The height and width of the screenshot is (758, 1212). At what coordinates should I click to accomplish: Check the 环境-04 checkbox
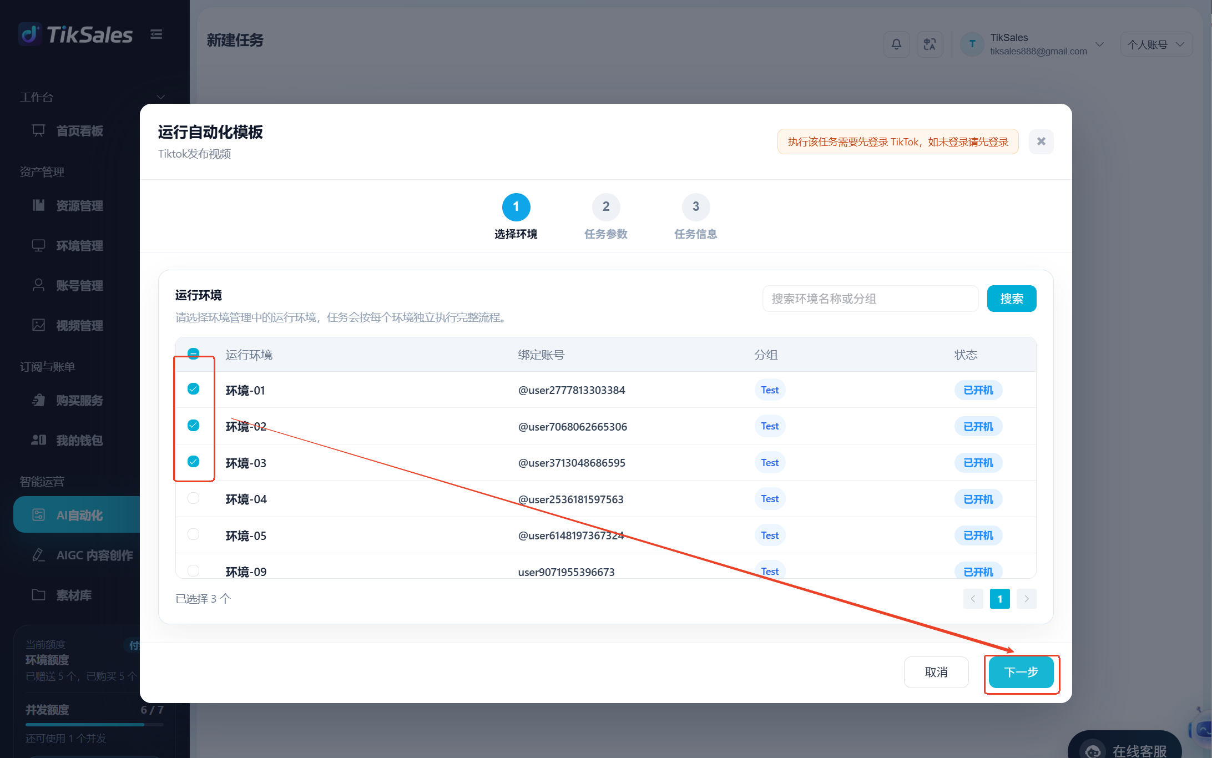point(193,498)
